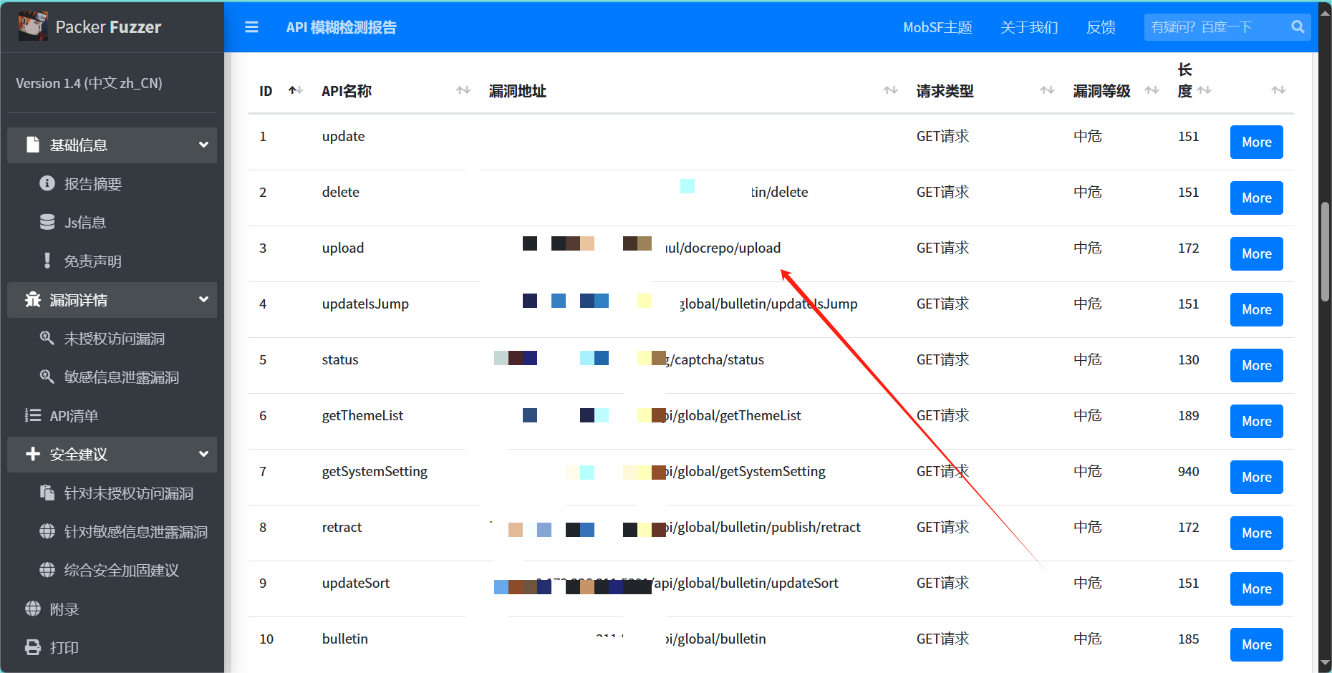This screenshot has width=1332, height=673.
Task: Open the 打印 sidebar item
Action: pos(112,648)
